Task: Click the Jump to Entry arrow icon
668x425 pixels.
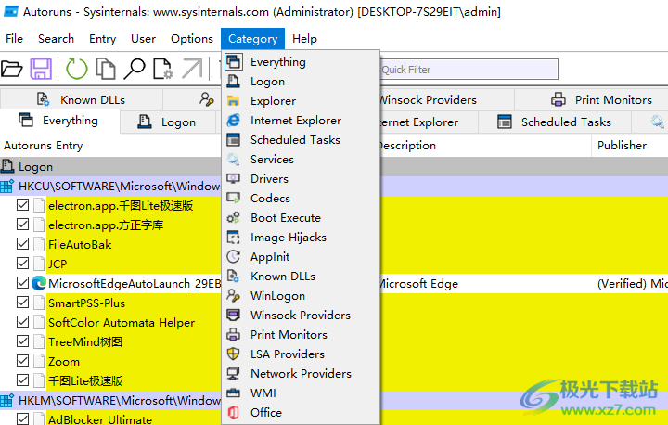Action: pos(192,69)
